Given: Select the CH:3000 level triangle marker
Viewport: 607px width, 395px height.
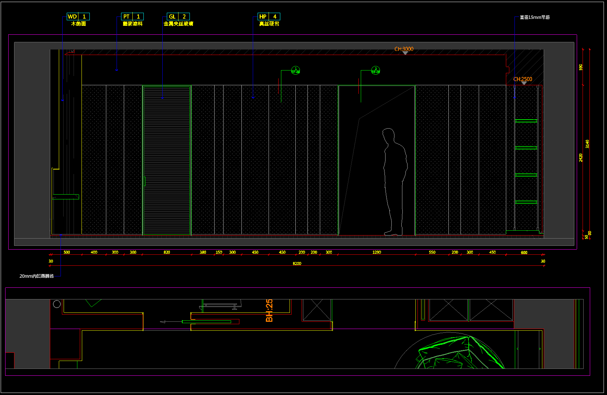Looking at the screenshot, I should (405, 53).
